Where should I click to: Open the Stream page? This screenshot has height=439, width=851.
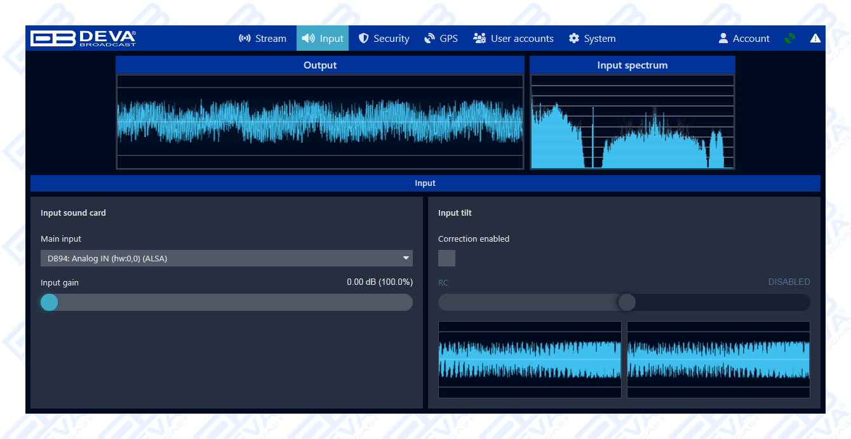coord(263,38)
